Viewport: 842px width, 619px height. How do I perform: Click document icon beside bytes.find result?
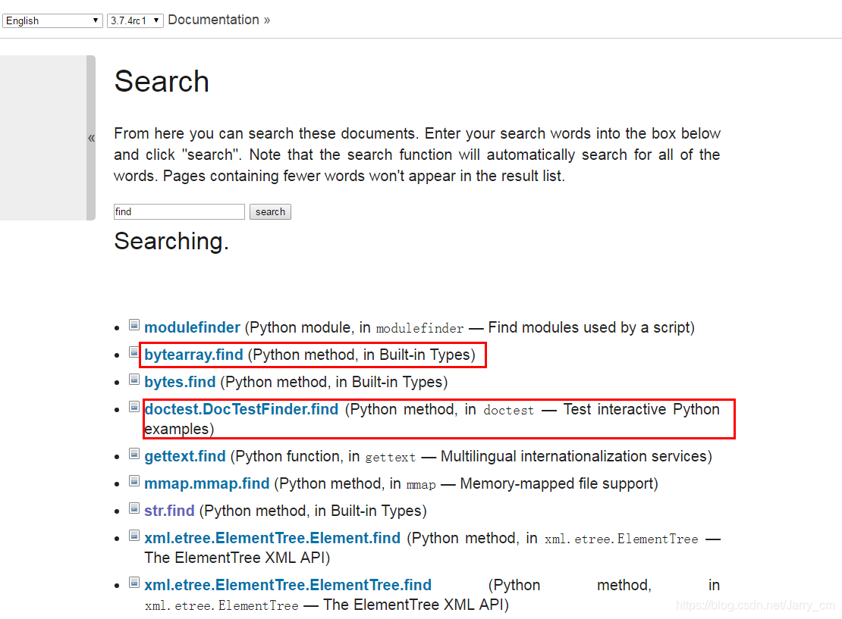(134, 380)
